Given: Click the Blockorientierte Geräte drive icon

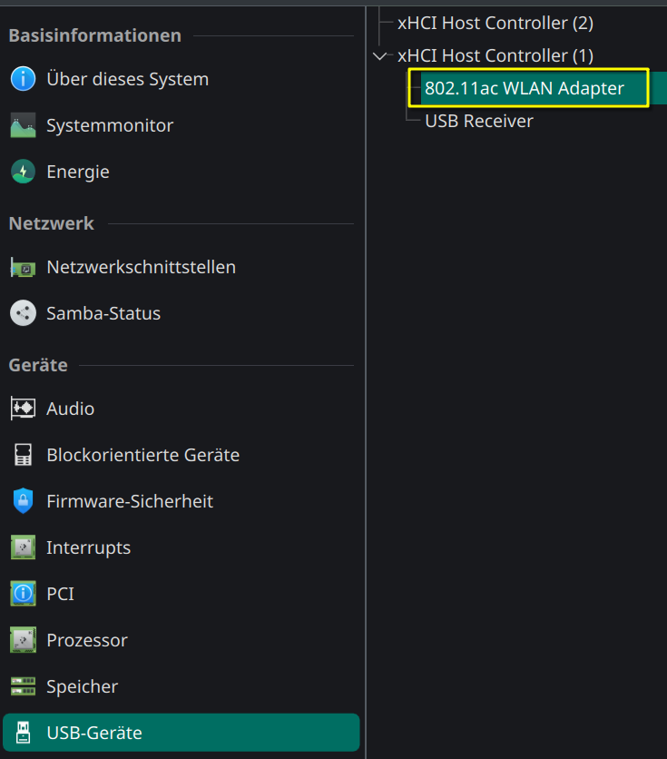Looking at the screenshot, I should pyautogui.click(x=23, y=455).
